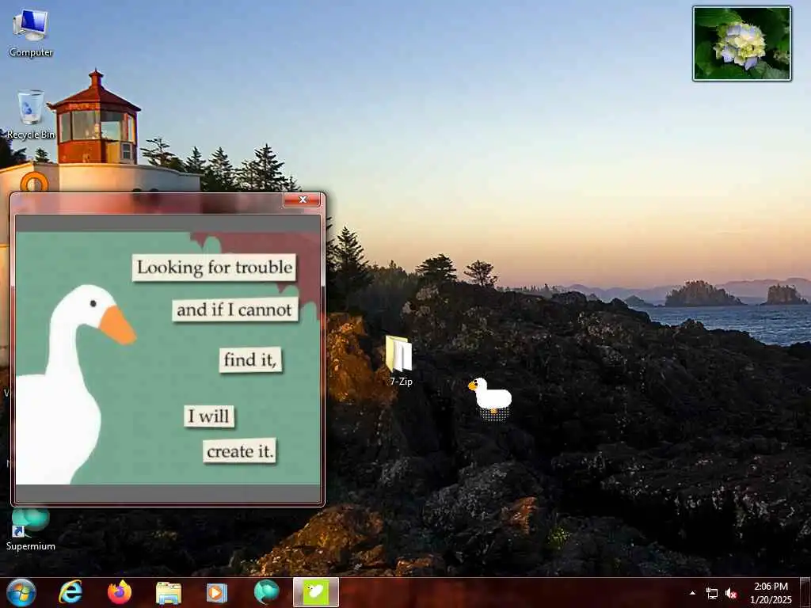Open the Windows Start menu orb
The height and width of the screenshot is (608, 811).
pyautogui.click(x=21, y=592)
